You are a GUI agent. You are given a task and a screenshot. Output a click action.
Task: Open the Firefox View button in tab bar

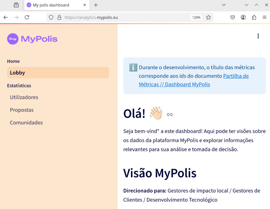(16, 5)
